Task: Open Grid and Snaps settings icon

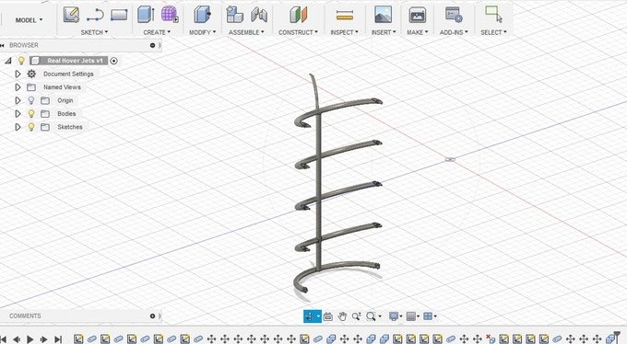Action: pos(410,316)
